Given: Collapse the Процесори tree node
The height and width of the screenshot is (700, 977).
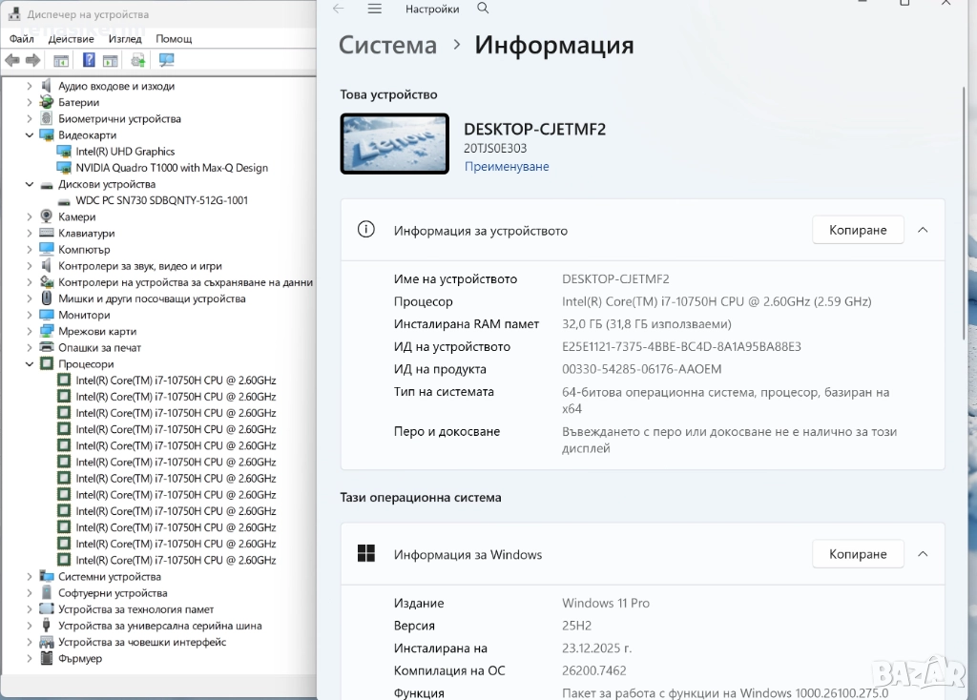Looking at the screenshot, I should click(30, 364).
